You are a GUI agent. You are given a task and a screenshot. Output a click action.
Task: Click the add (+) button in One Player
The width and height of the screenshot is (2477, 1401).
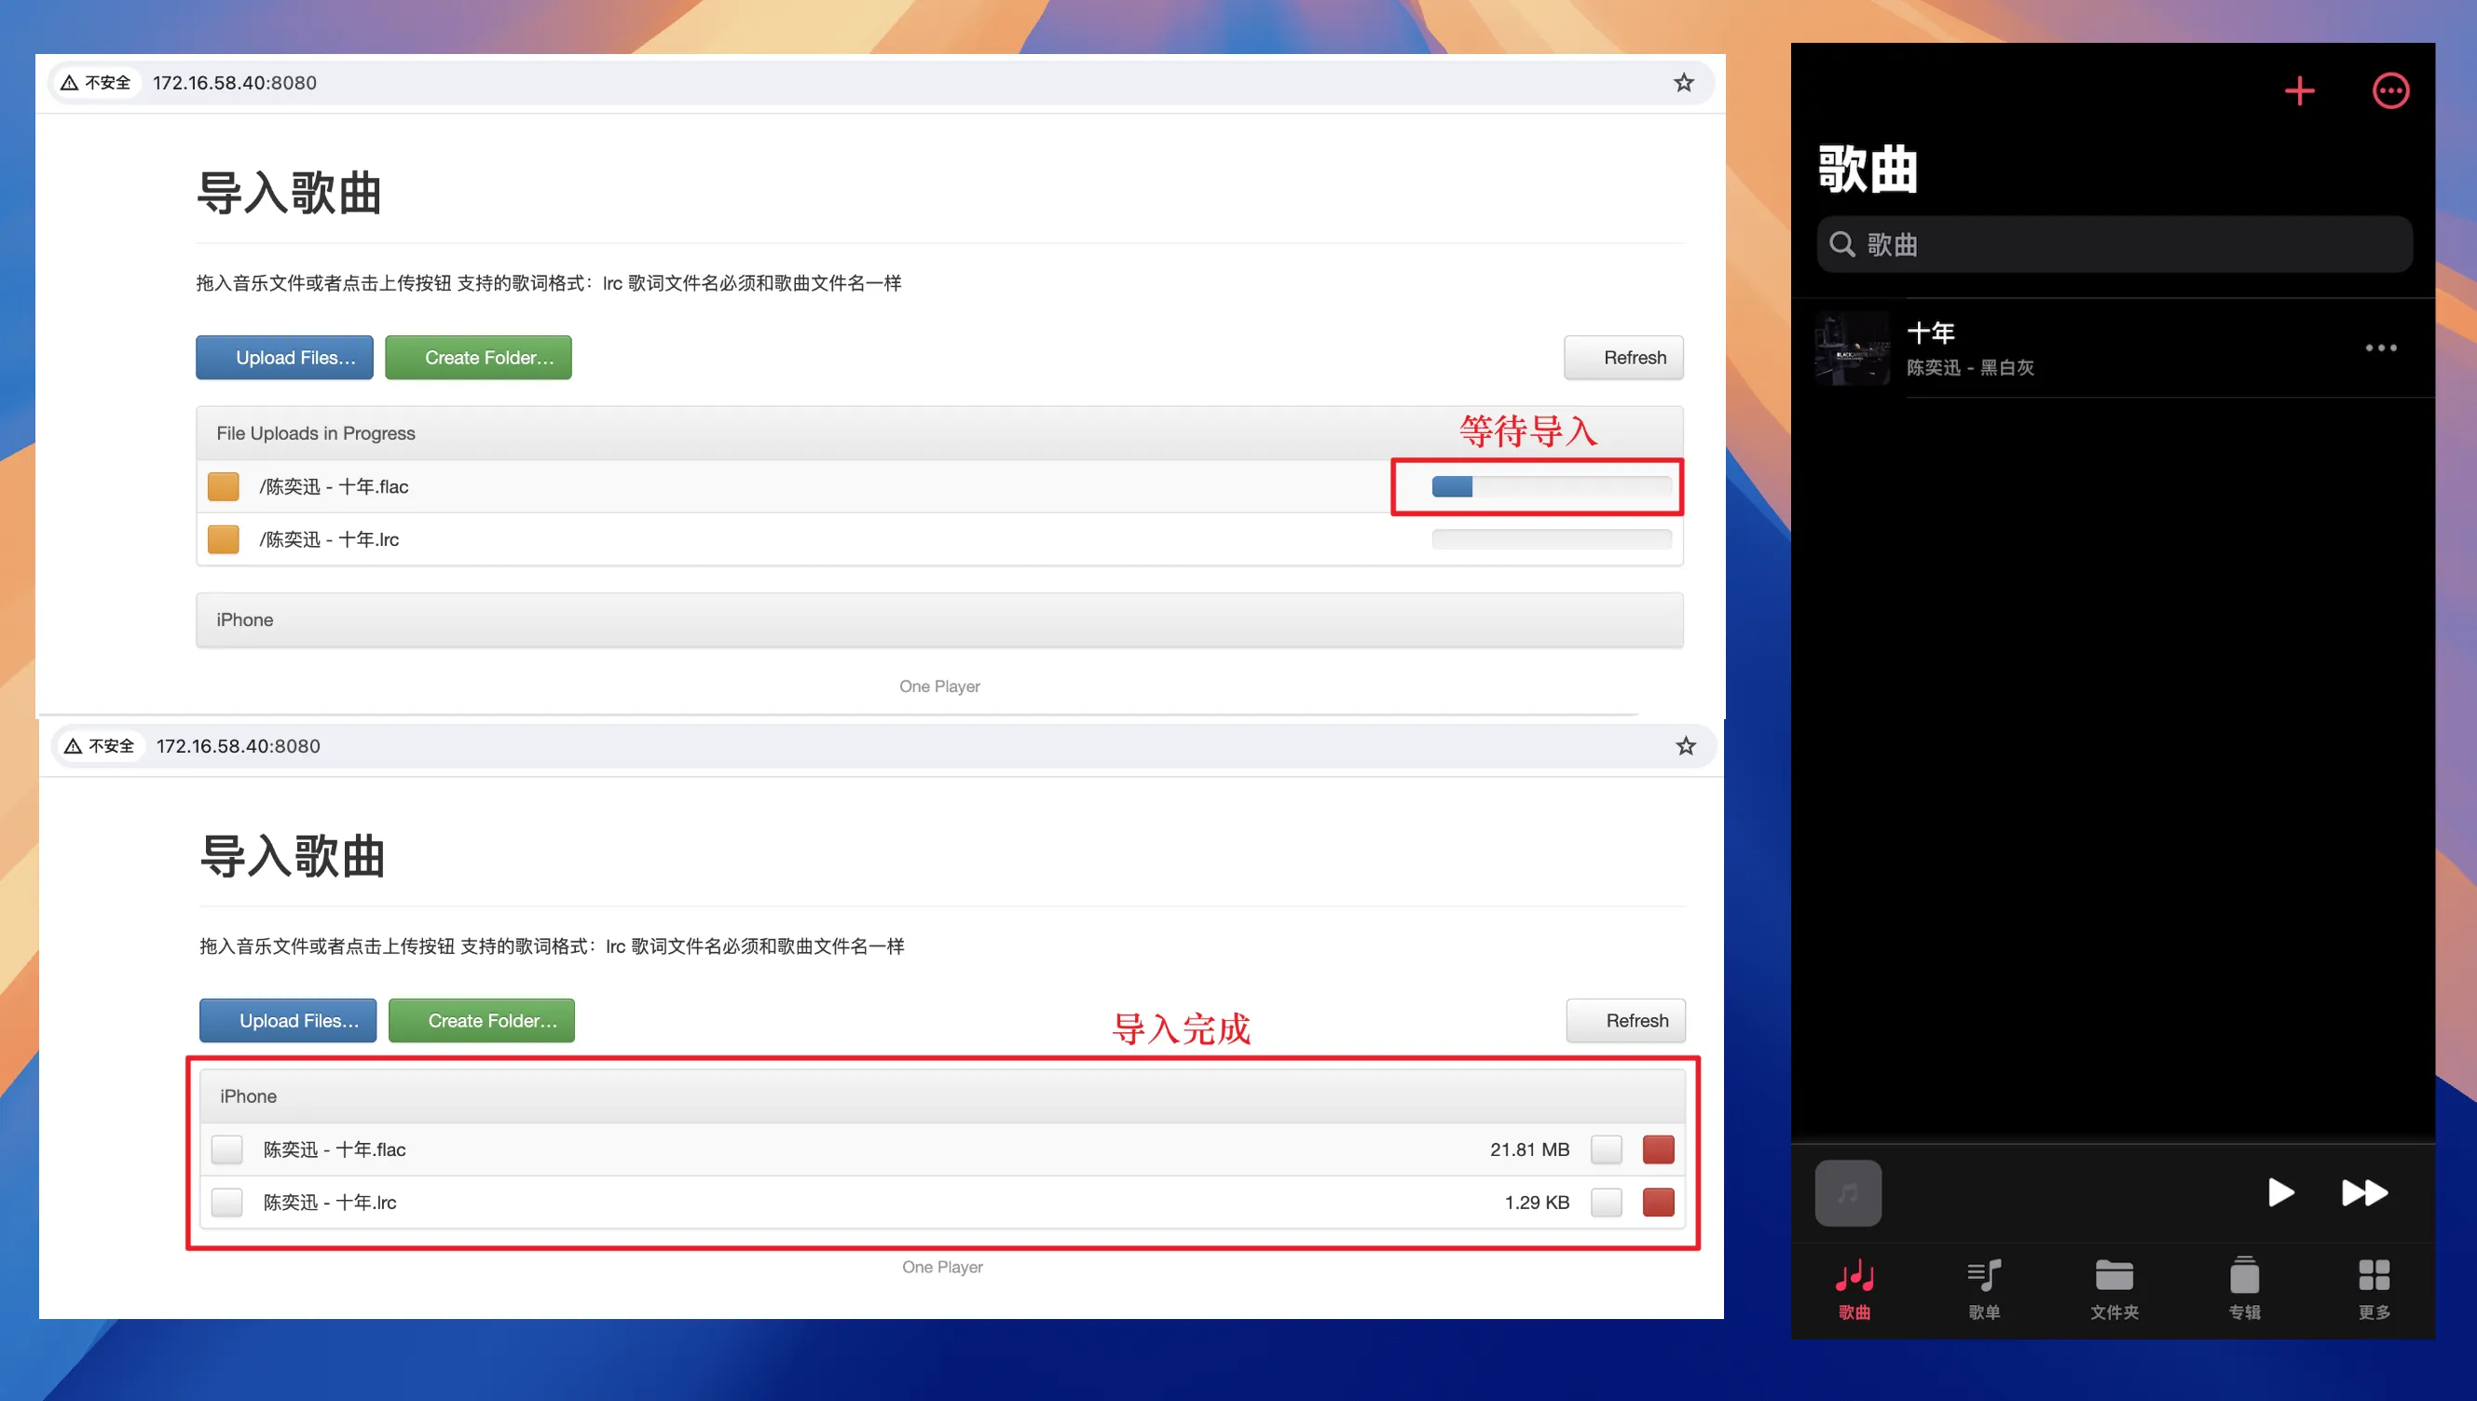[2300, 90]
